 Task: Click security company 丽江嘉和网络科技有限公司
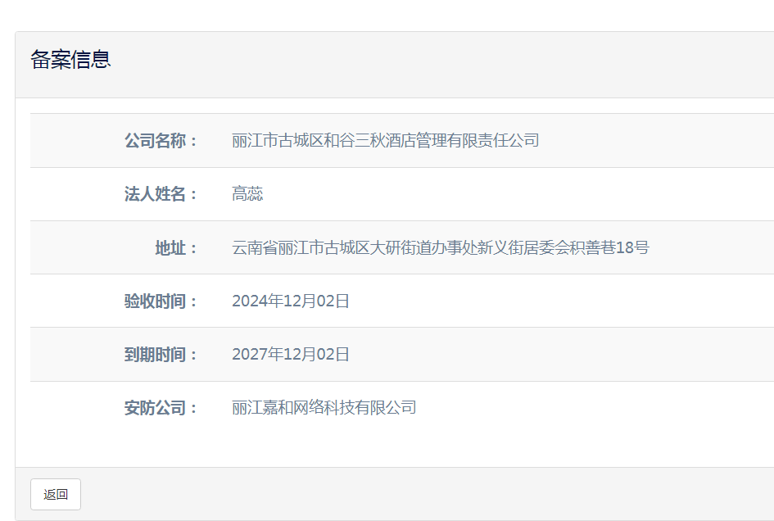point(324,408)
